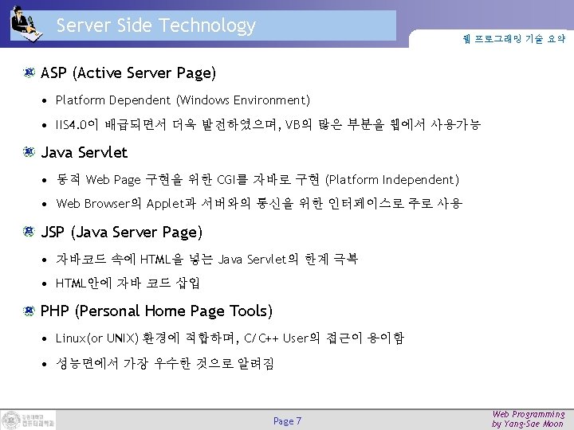The image size is (574, 430).
Task: Click line 'HTML안에 자바 코드 삽입'
Action: coord(128,283)
